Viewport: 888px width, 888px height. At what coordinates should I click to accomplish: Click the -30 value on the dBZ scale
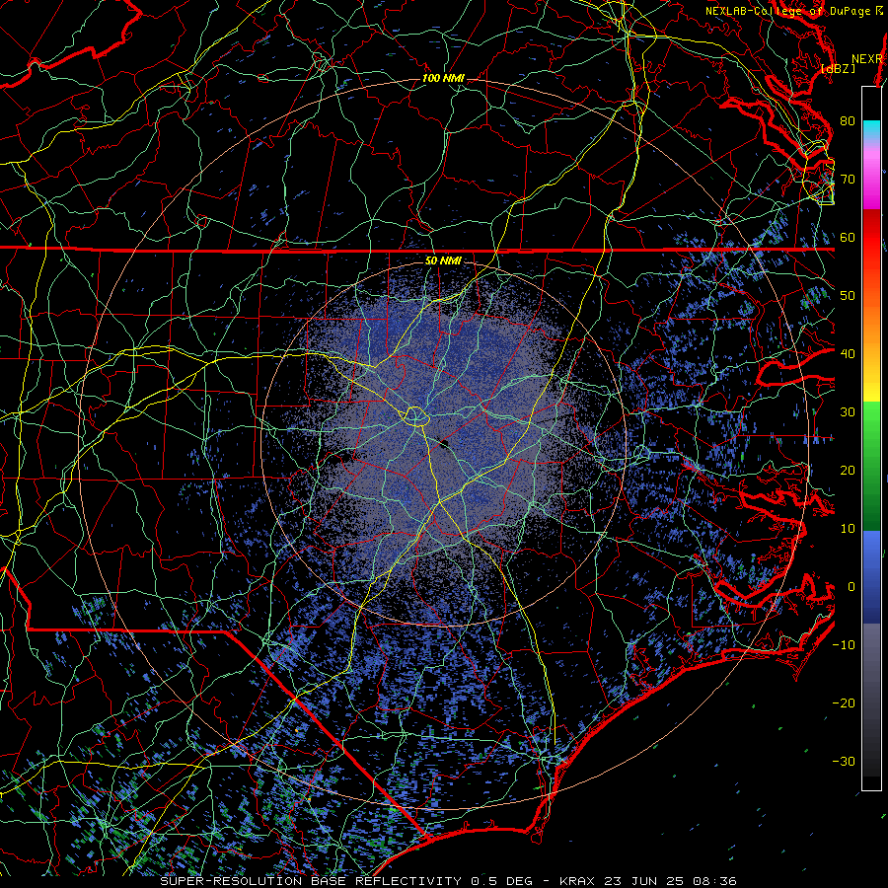click(x=844, y=762)
